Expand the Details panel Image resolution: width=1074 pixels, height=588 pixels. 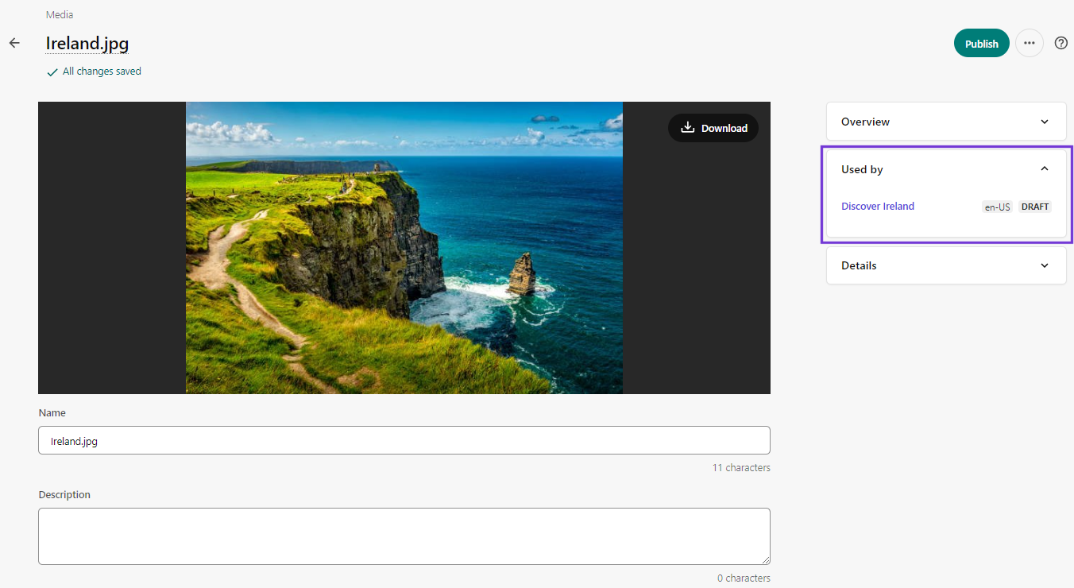pos(946,265)
